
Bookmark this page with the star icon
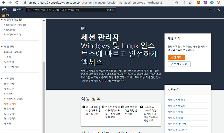[190, 3]
